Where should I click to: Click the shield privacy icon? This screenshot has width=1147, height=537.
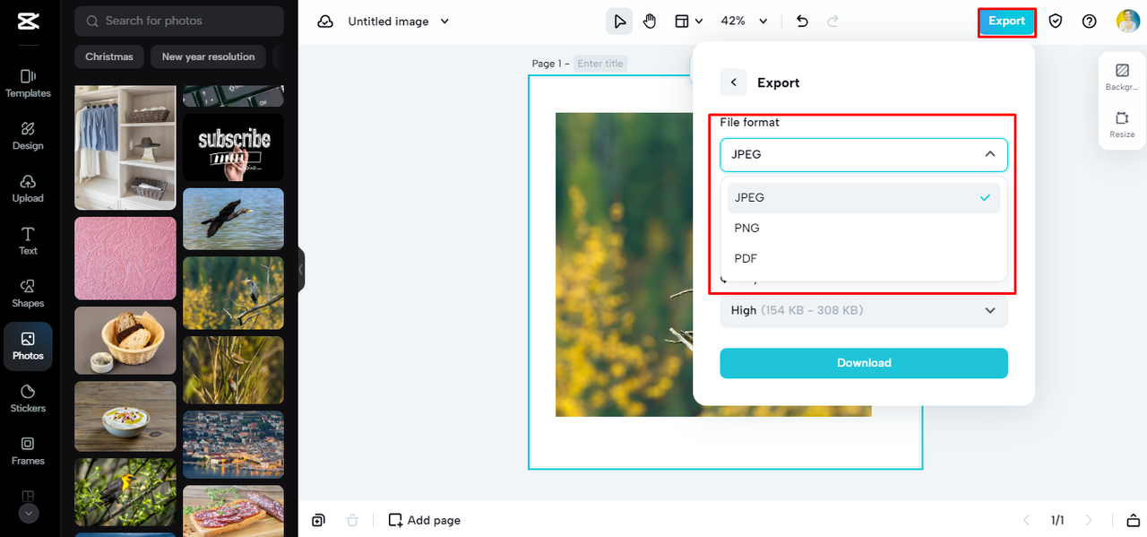1056,22
